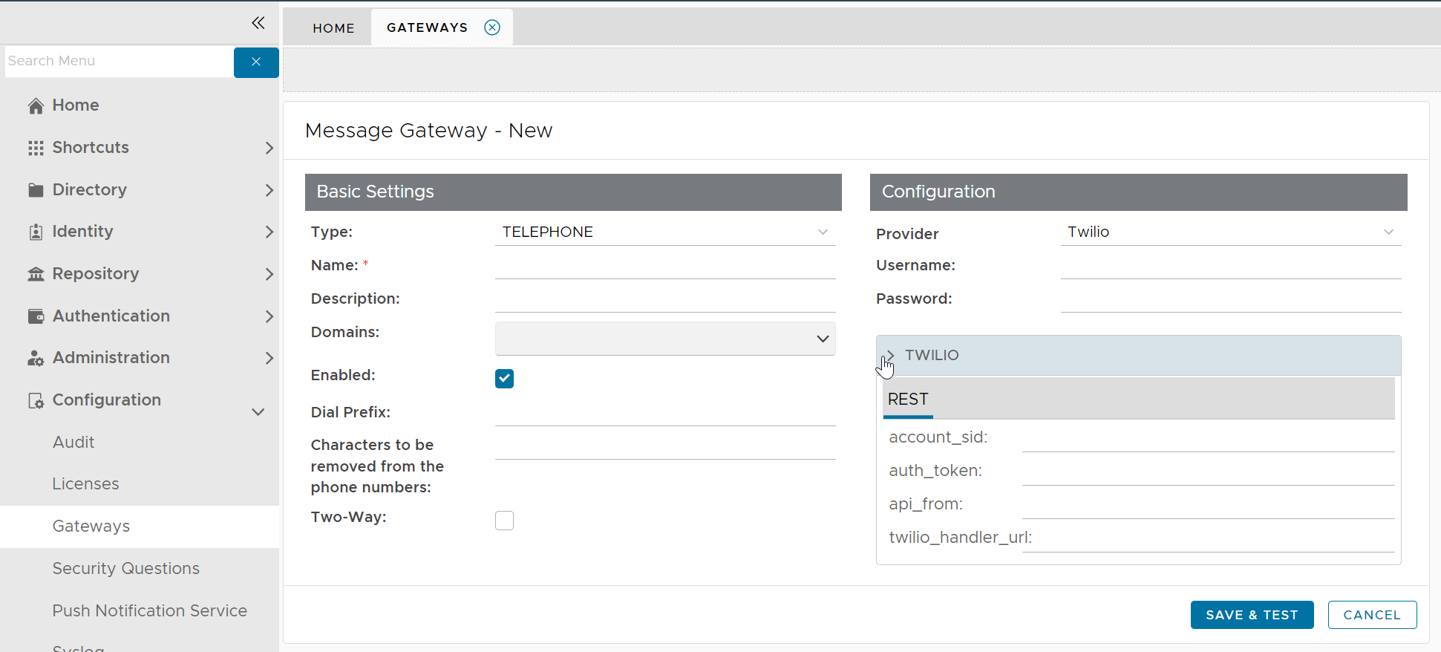Switch to the HOME tab
The height and width of the screenshot is (652, 1441).
[x=333, y=28]
